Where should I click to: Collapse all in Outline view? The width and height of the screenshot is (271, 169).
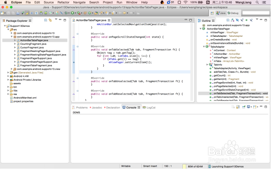tap(228, 20)
